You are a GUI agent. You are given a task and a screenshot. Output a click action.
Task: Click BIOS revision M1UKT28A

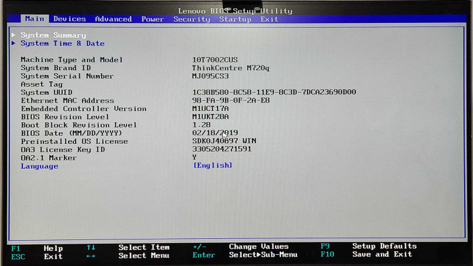coord(210,116)
